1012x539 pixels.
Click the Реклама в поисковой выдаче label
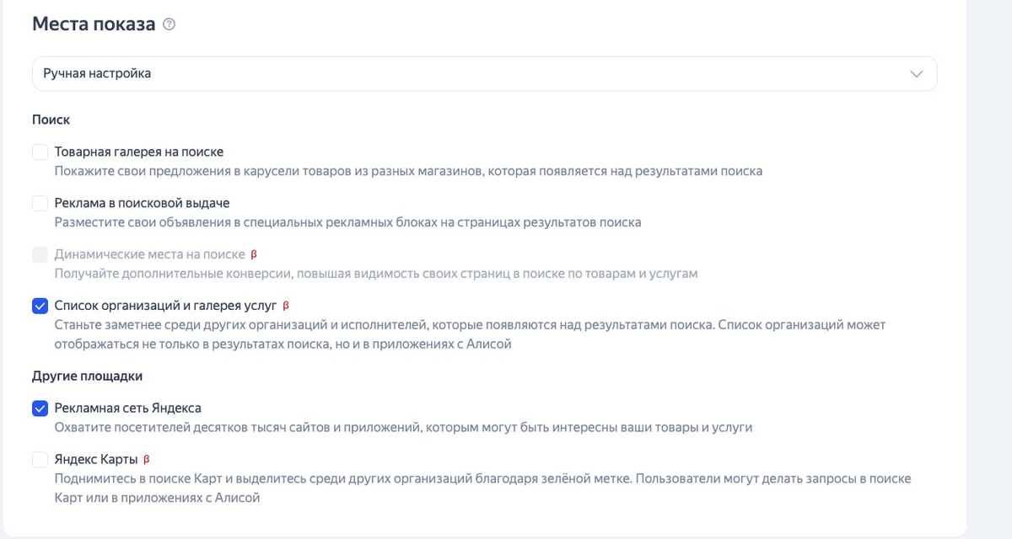[143, 204]
